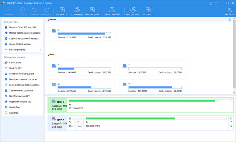Click the scroll up arrow of disk list
Viewport: 236px width, 142px height.
click(234, 19)
